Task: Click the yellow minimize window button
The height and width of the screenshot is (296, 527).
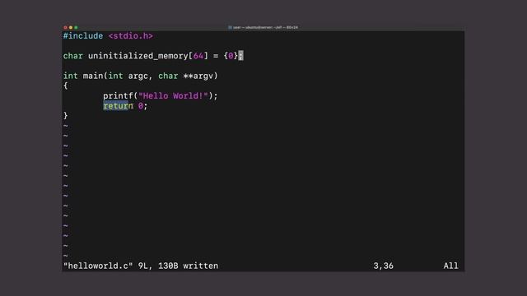Action: [71, 27]
